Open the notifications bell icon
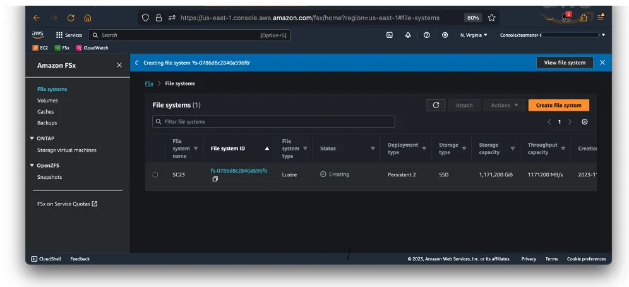629x287 pixels. click(x=408, y=35)
